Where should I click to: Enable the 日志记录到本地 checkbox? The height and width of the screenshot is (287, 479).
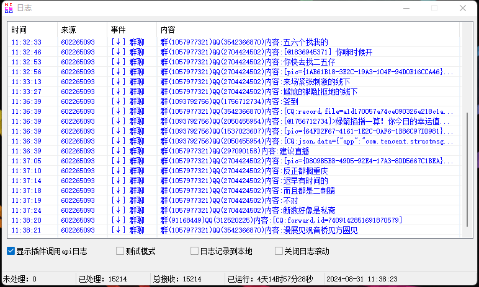click(194, 251)
